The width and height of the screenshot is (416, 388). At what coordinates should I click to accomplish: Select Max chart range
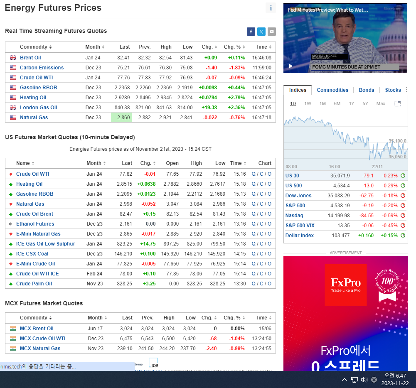(x=381, y=103)
